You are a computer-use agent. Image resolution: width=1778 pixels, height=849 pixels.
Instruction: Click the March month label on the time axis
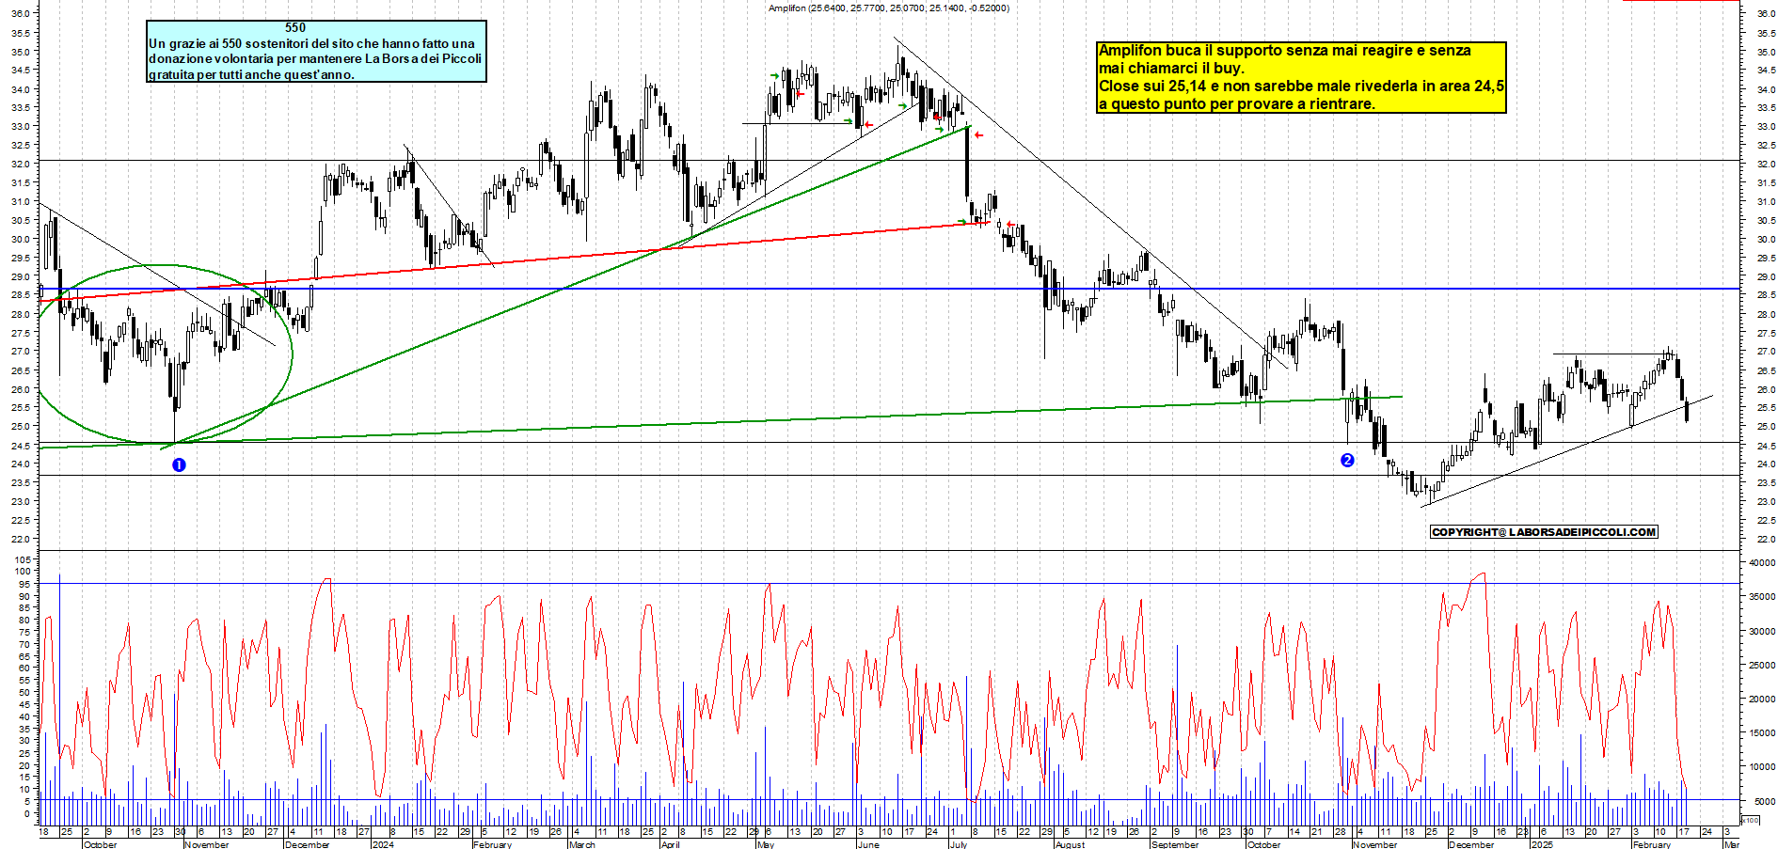click(x=582, y=844)
